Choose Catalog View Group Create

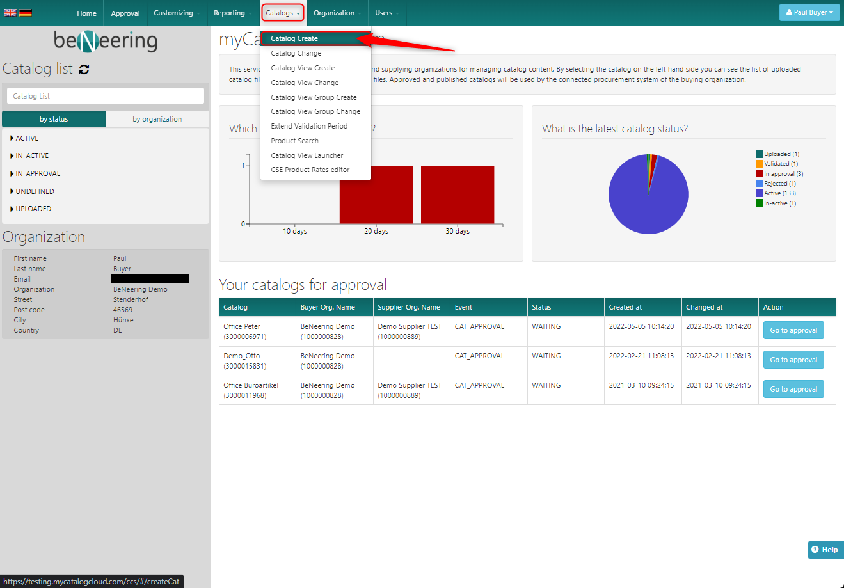[314, 97]
